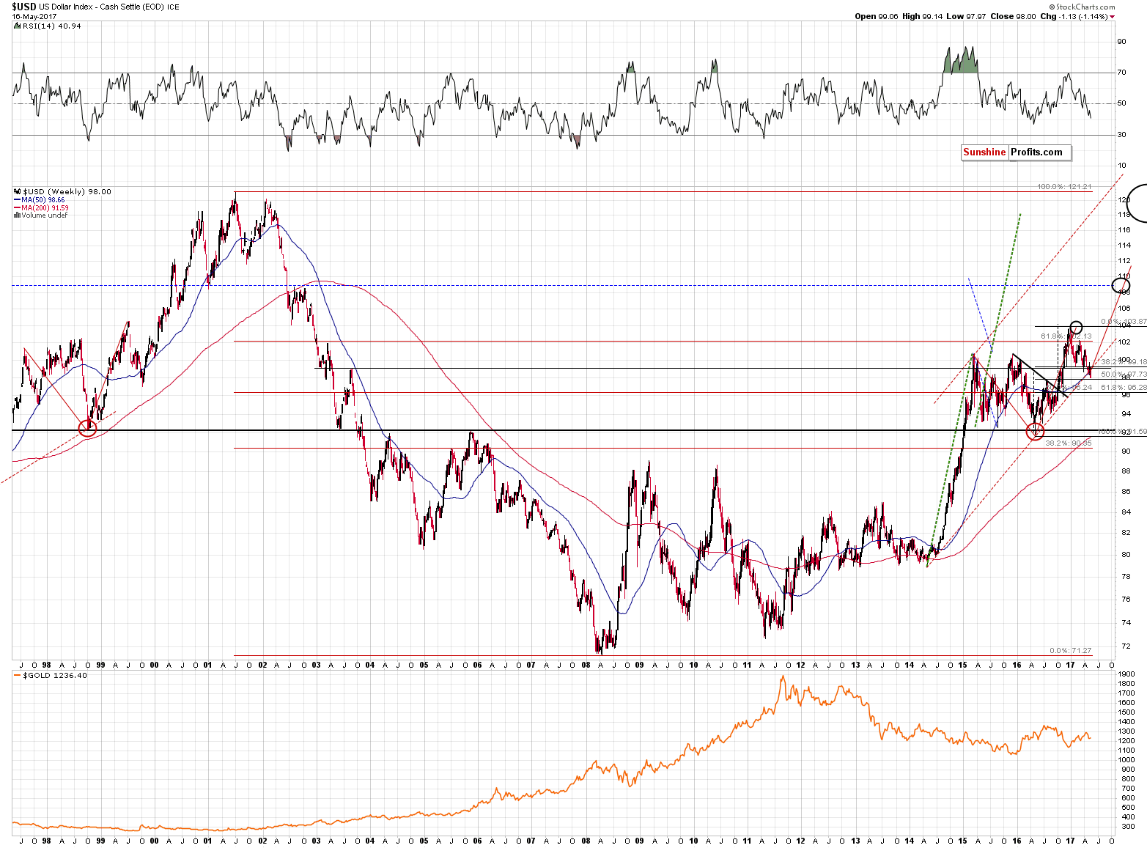1147x848 pixels.
Task: Click the 10 level on the RSI axis
Action: [1121, 166]
